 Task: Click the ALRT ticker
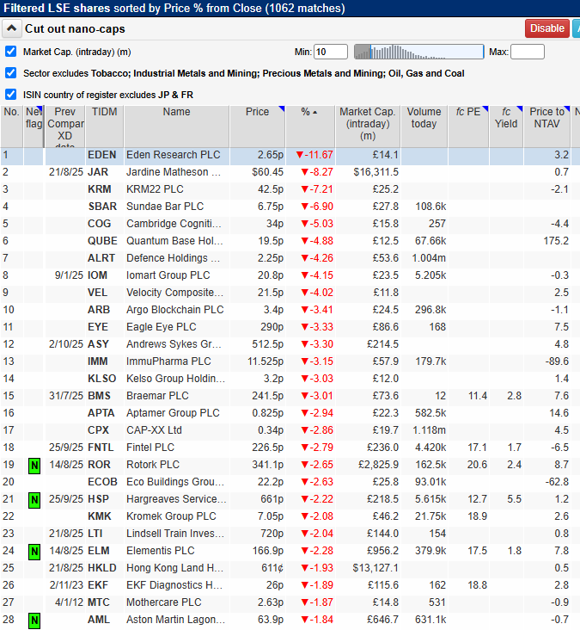[101, 258]
